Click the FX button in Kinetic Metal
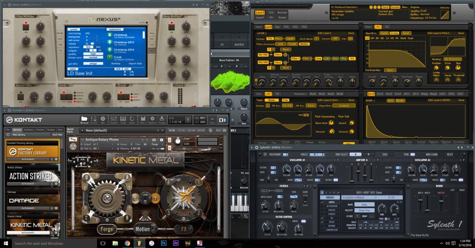Screen dimensions: 475x248 tap(184, 229)
